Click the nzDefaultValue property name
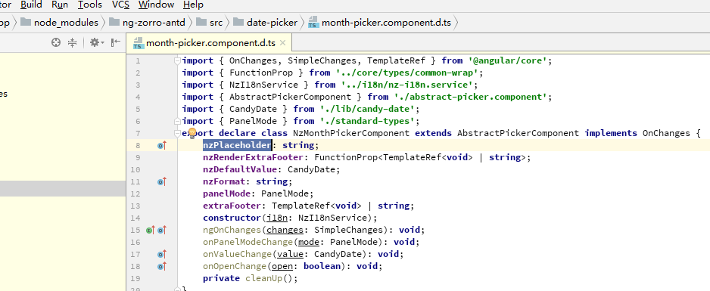The image size is (710, 291). pyautogui.click(x=239, y=169)
